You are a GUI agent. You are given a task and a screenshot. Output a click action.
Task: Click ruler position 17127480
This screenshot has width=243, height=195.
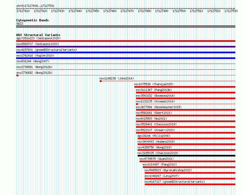[x=144, y=11]
